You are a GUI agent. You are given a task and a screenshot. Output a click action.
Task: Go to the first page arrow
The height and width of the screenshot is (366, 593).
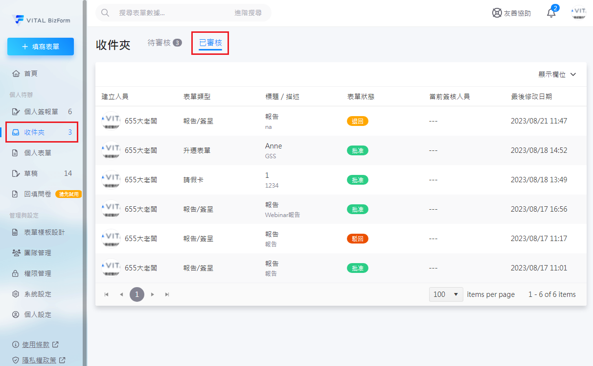point(107,294)
